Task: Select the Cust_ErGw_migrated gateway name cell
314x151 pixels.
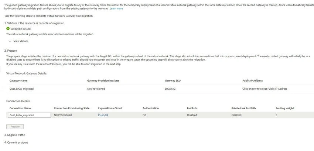Action: tap(22, 89)
